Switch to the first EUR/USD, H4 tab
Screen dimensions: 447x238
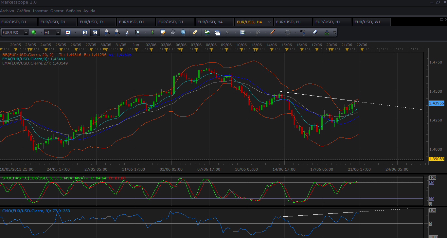(x=214, y=22)
